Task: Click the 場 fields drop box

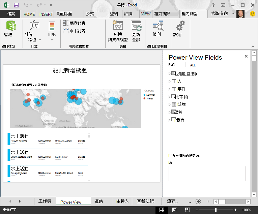Action: (207, 174)
